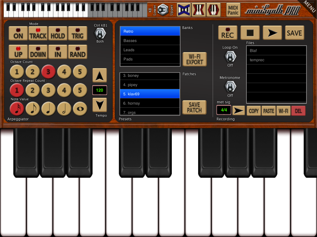The height and width of the screenshot is (237, 317).
Task: Set Octave Count to 4
Action: pyautogui.click(x=64, y=72)
